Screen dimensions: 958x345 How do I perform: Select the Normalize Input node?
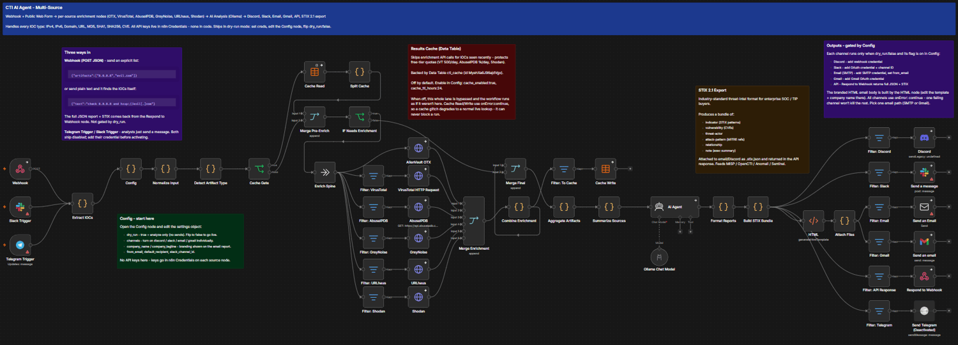[x=165, y=169]
